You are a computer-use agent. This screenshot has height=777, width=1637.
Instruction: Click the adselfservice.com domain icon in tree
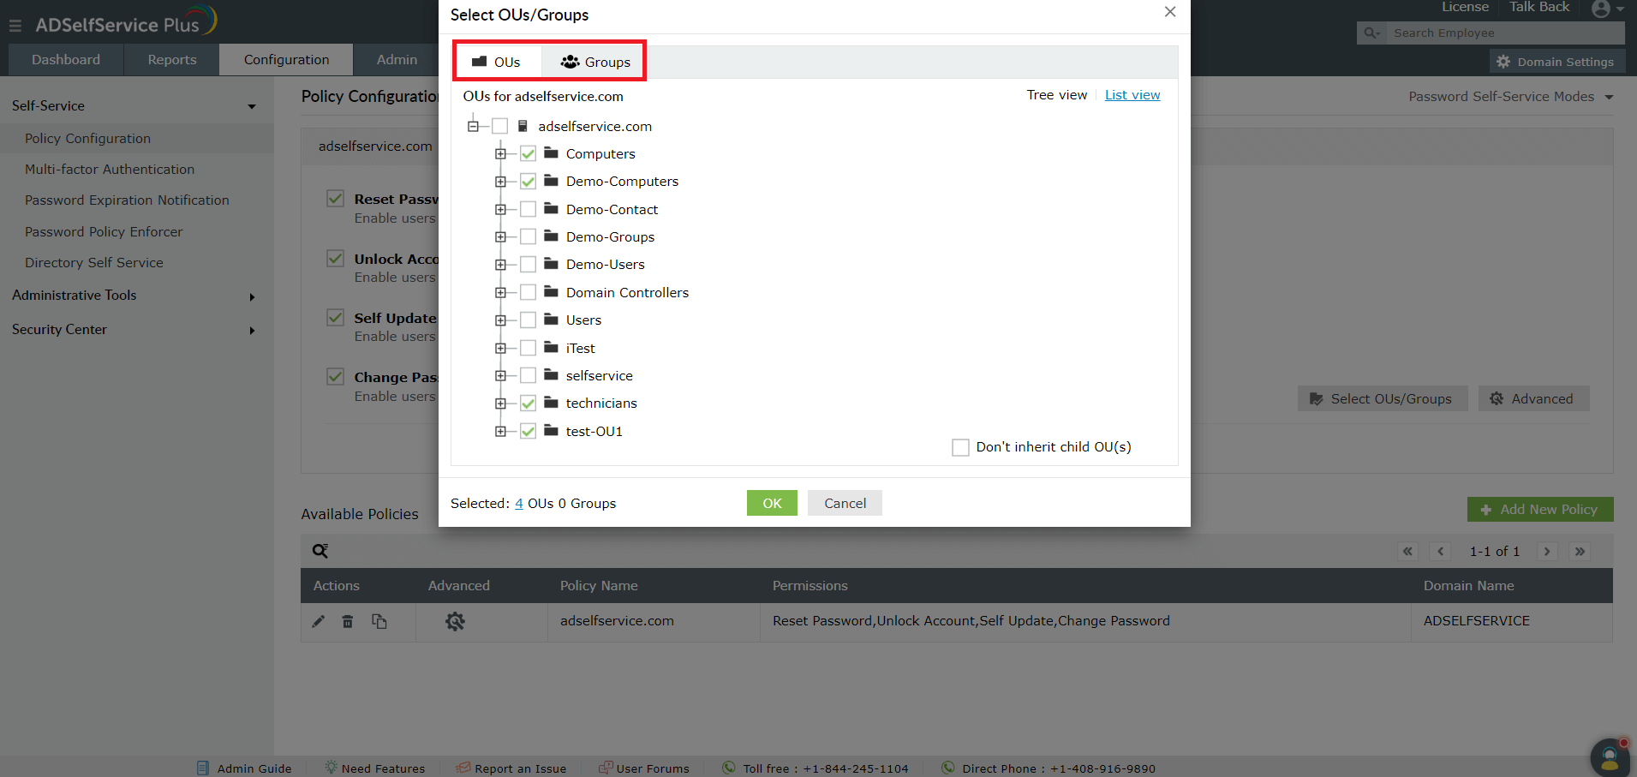(523, 126)
